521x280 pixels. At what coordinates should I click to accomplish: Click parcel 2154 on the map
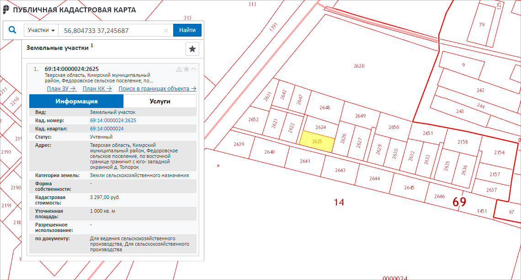click(x=499, y=152)
